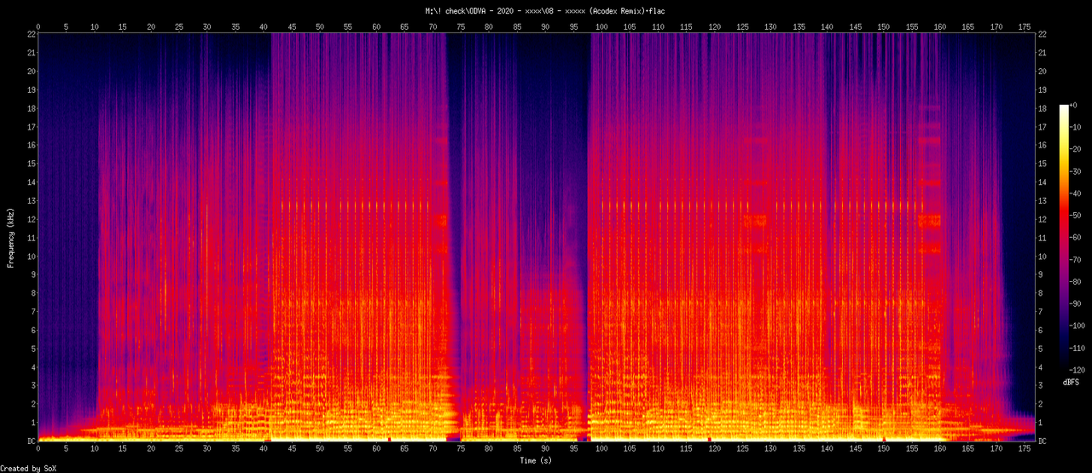
Task: Click the "-10" value on the color scale
Action: coord(1076,127)
